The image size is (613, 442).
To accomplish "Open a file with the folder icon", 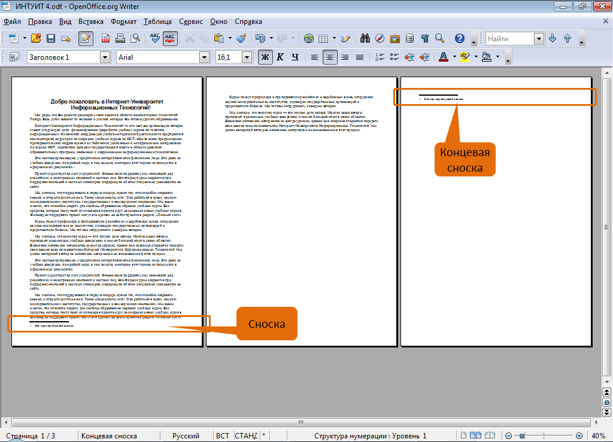I will pos(36,38).
